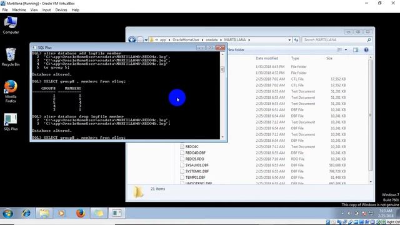Open Internet Explorer from the taskbar
The height and width of the screenshot is (225, 400).
26,213
